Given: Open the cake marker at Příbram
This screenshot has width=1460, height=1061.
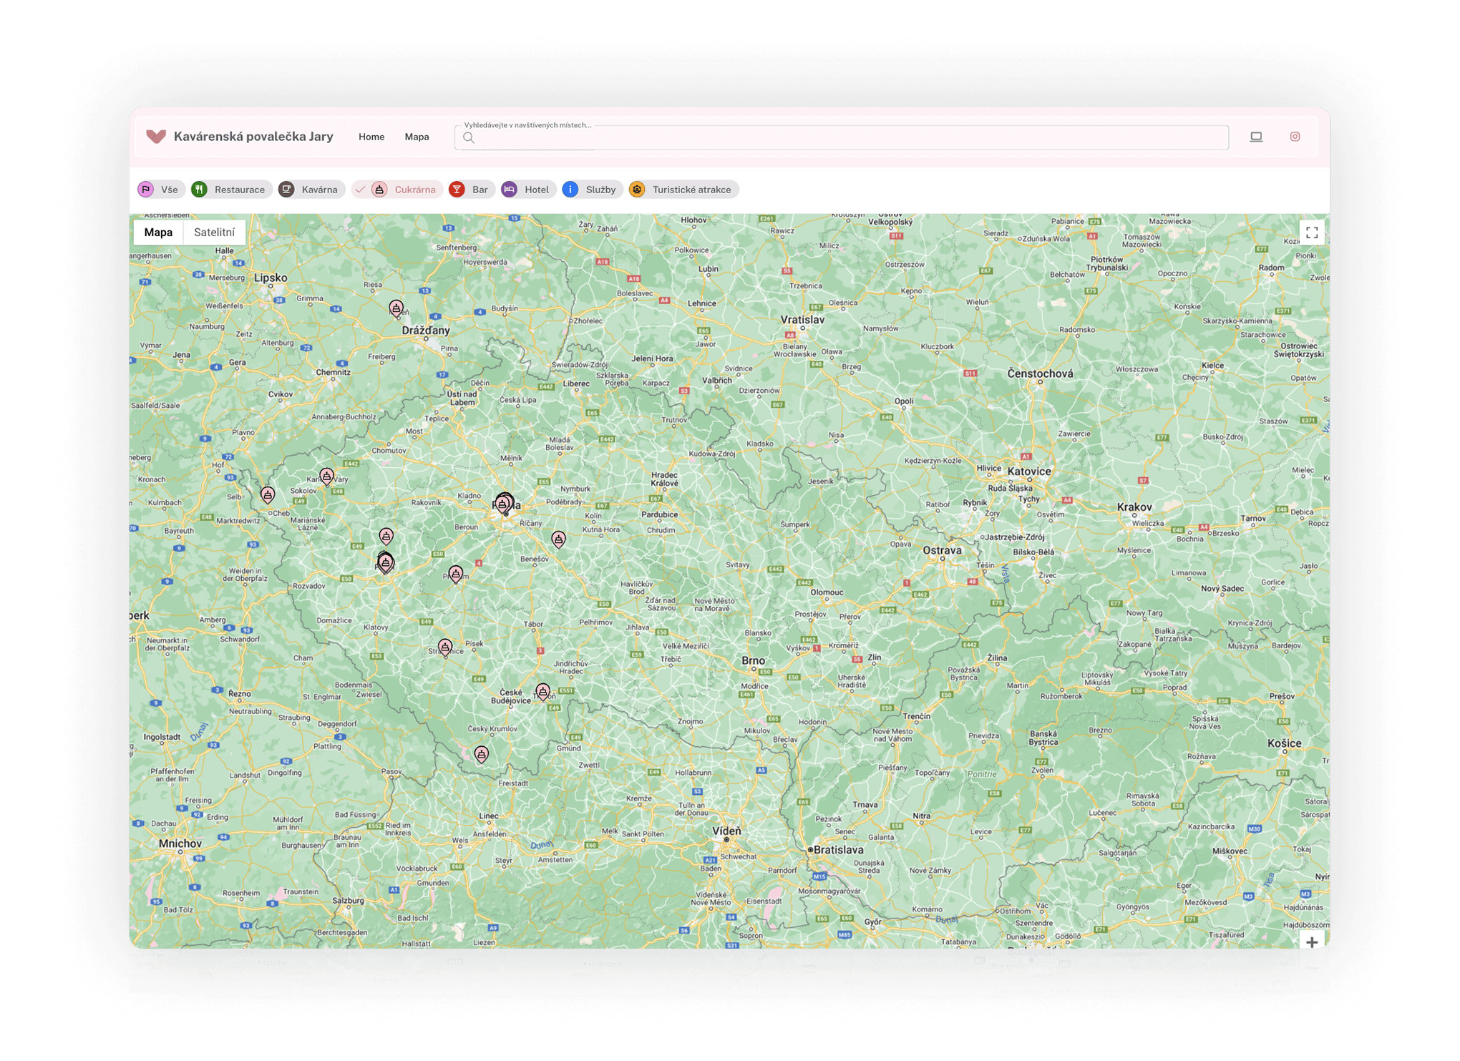Looking at the screenshot, I should [456, 574].
